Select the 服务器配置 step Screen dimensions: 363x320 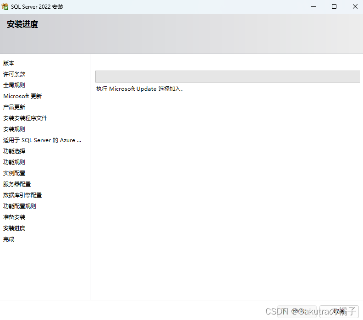pos(17,184)
